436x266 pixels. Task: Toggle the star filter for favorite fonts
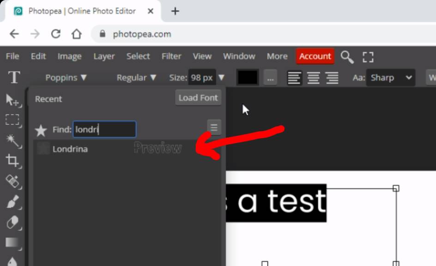pos(41,130)
